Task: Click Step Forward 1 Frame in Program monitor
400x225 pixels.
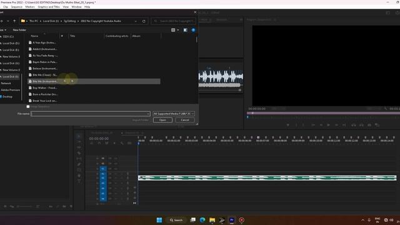Action: (x=336, y=125)
